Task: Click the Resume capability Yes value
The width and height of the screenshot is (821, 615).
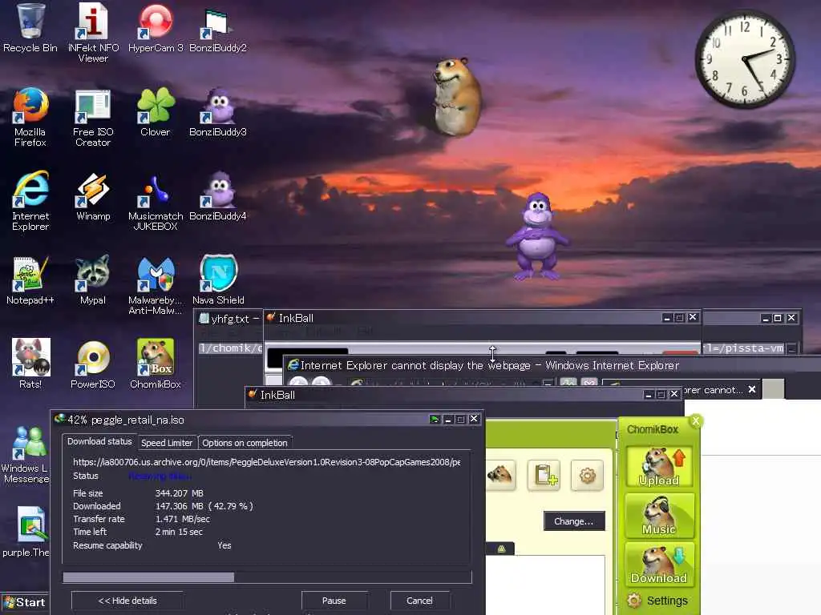Action: pyautogui.click(x=224, y=545)
